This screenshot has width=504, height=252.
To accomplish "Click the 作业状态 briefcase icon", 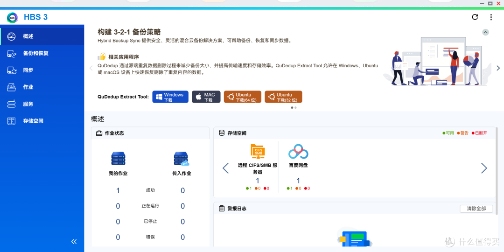I will click(99, 133).
